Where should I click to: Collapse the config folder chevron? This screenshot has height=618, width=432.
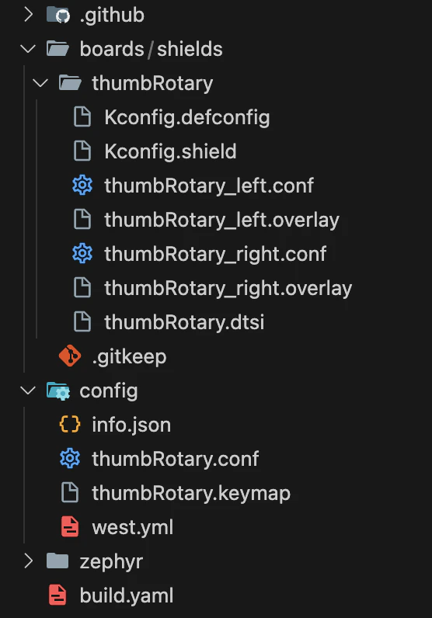pos(28,391)
